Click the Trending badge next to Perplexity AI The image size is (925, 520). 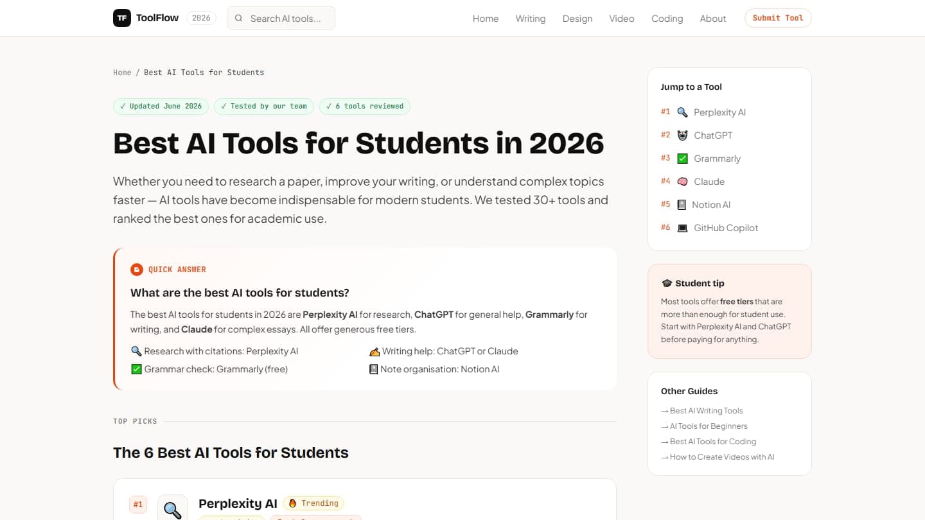313,503
